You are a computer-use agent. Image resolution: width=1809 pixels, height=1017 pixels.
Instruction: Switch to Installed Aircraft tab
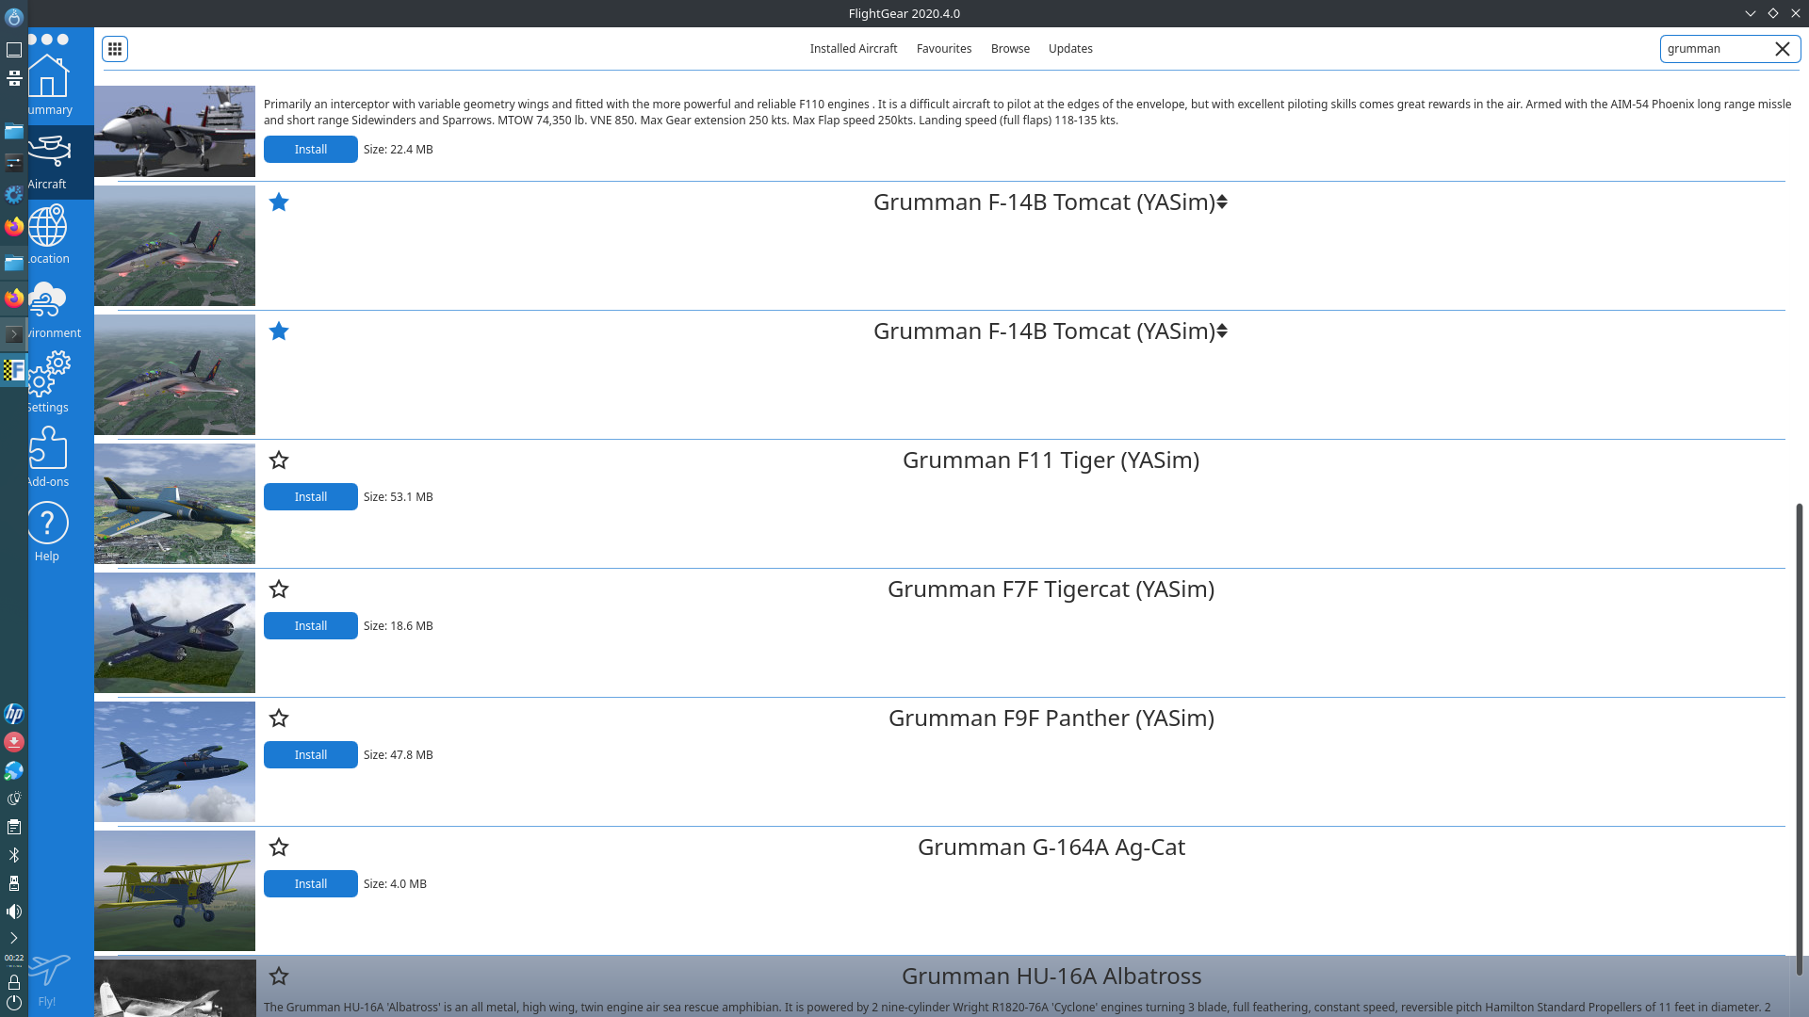click(x=853, y=49)
